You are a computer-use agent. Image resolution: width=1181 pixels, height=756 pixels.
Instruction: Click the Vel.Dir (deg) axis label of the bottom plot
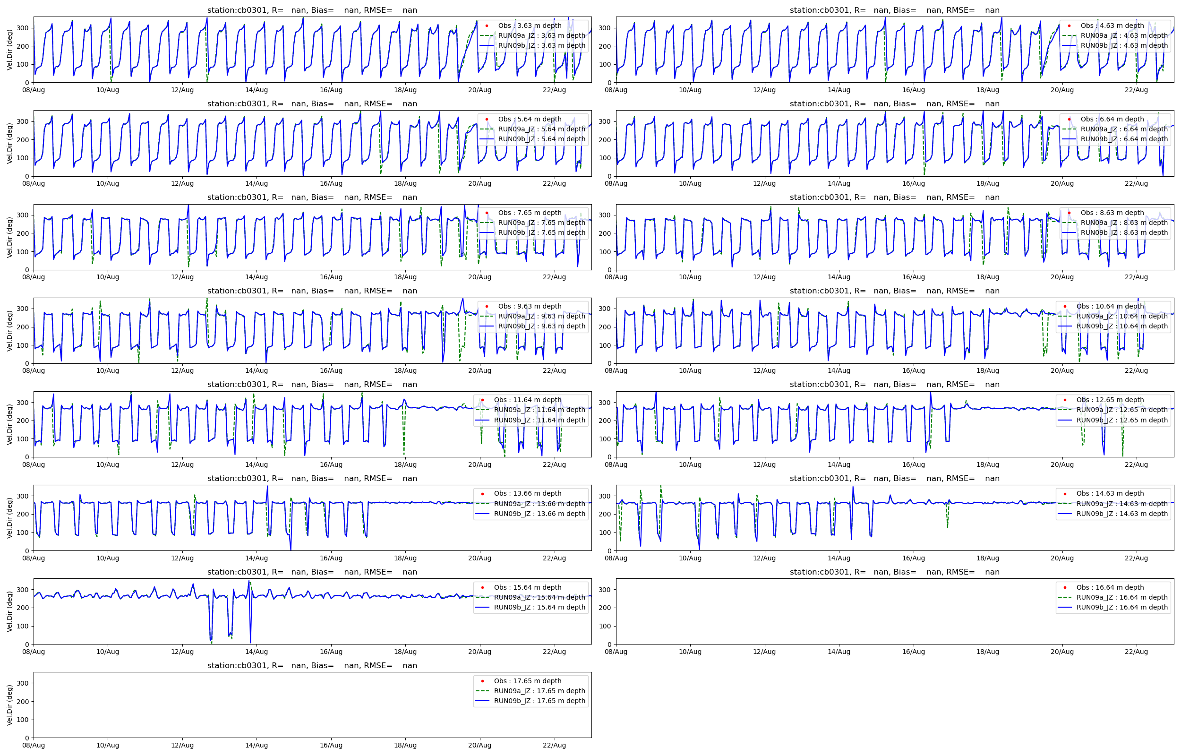pos(9,705)
